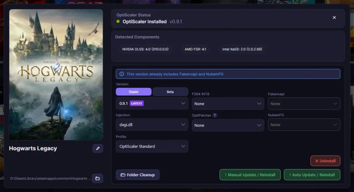354x192 pixels.
Task: Click the Hogwarts Legacy cover art thumbnail
Action: 56,75
